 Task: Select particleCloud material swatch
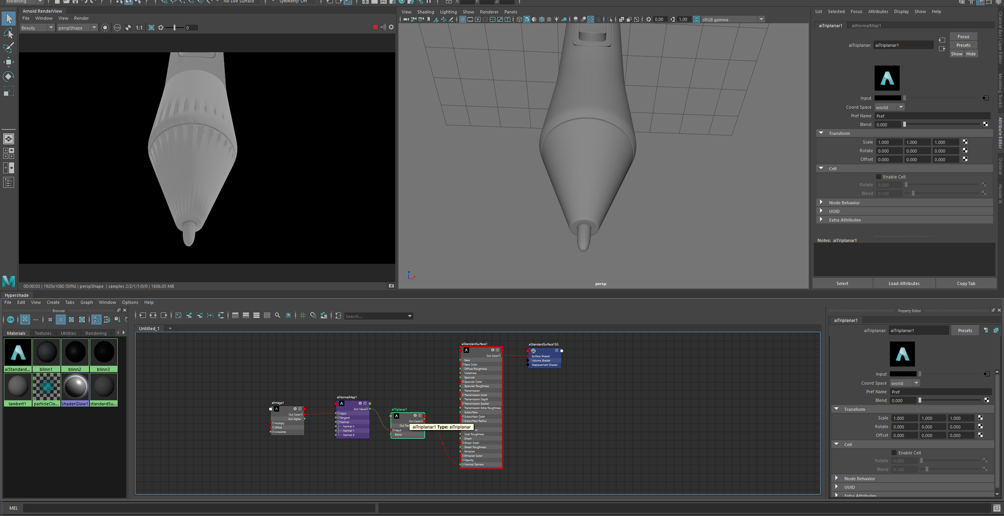pyautogui.click(x=47, y=390)
